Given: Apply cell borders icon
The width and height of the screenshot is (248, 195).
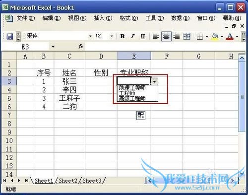Looking at the screenshot, I should point(200,36).
